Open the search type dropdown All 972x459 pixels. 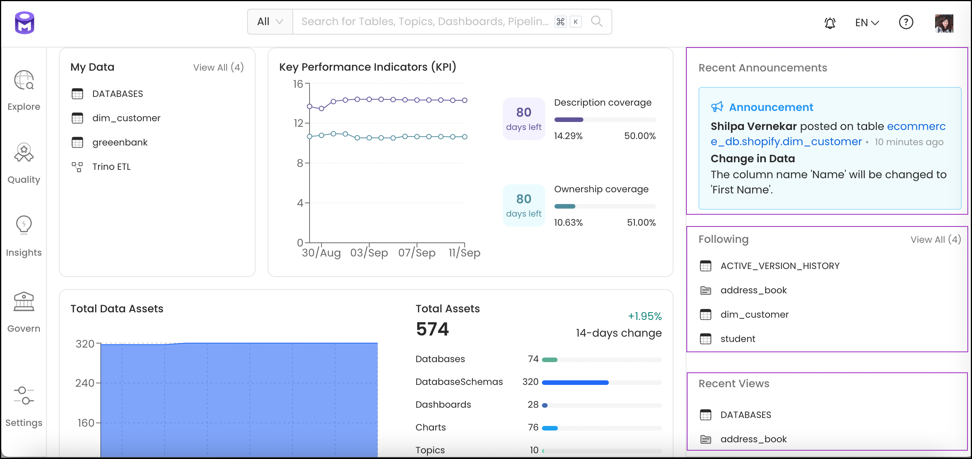[x=268, y=22]
